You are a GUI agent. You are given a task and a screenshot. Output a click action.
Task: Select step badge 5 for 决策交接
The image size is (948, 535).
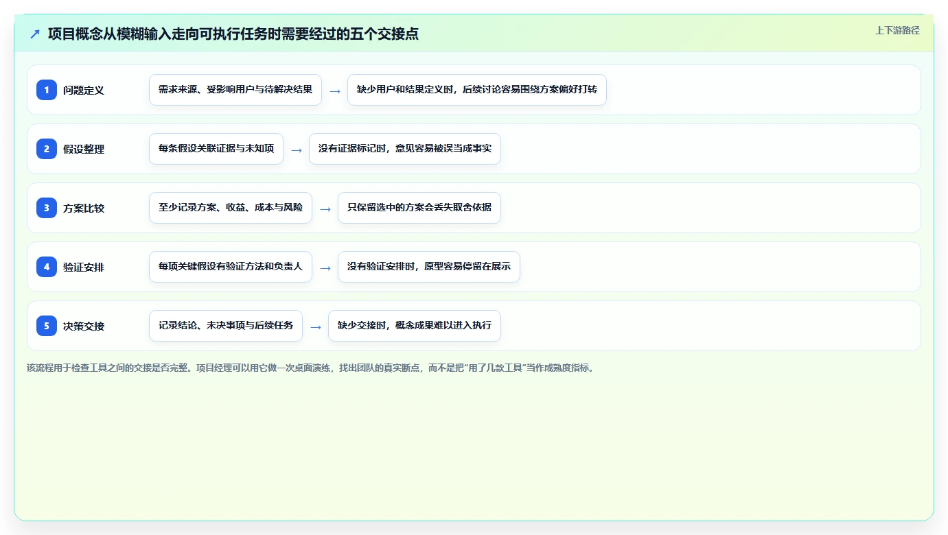(47, 326)
